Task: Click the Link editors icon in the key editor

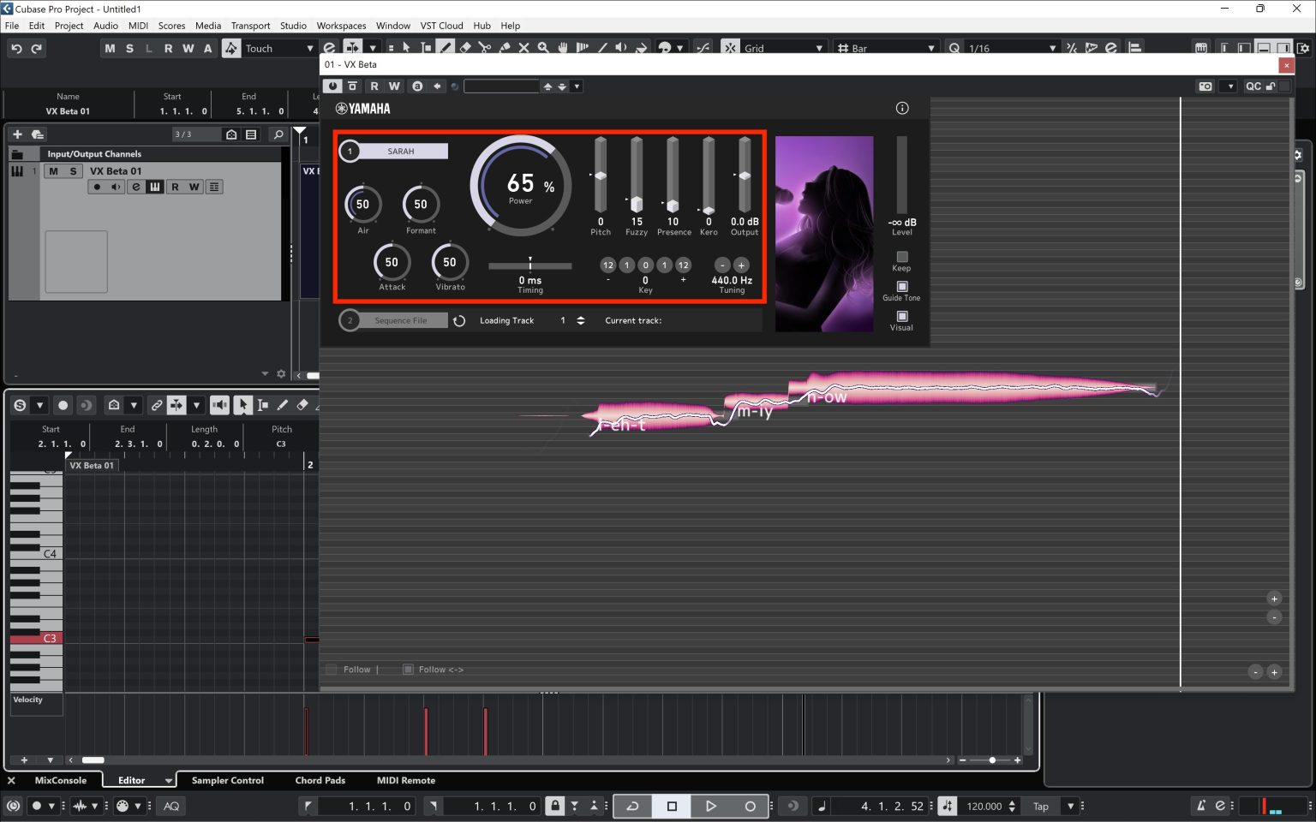Action: [157, 404]
